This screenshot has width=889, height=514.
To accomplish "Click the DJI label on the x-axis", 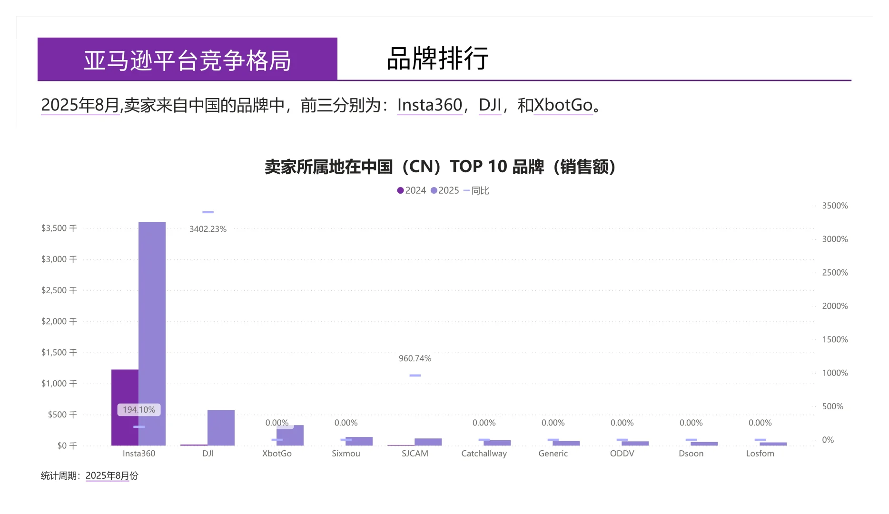I will 208,454.
